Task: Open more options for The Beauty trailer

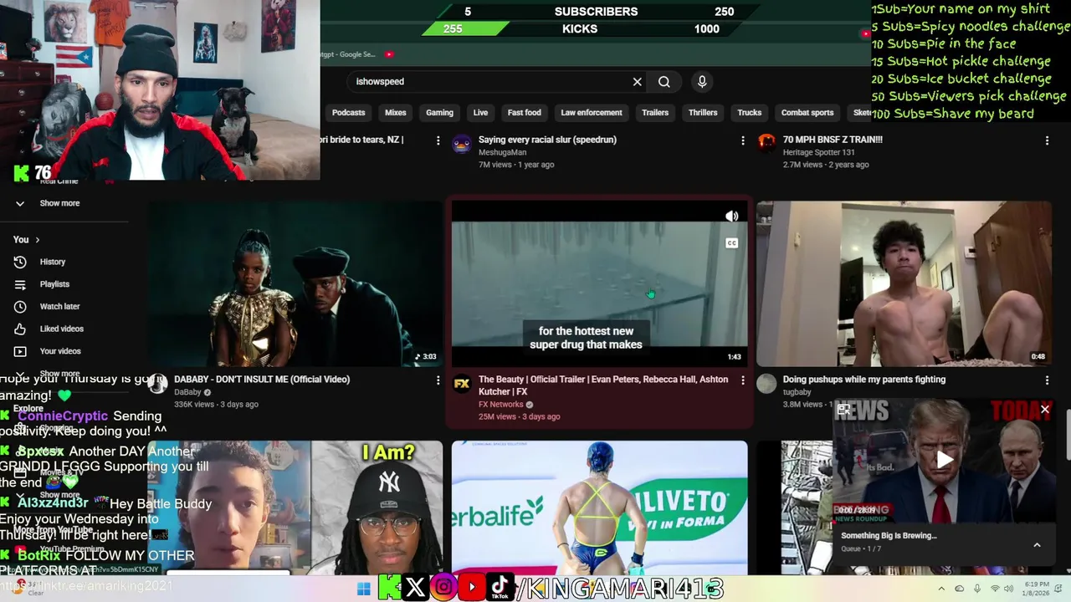Action: 743,380
